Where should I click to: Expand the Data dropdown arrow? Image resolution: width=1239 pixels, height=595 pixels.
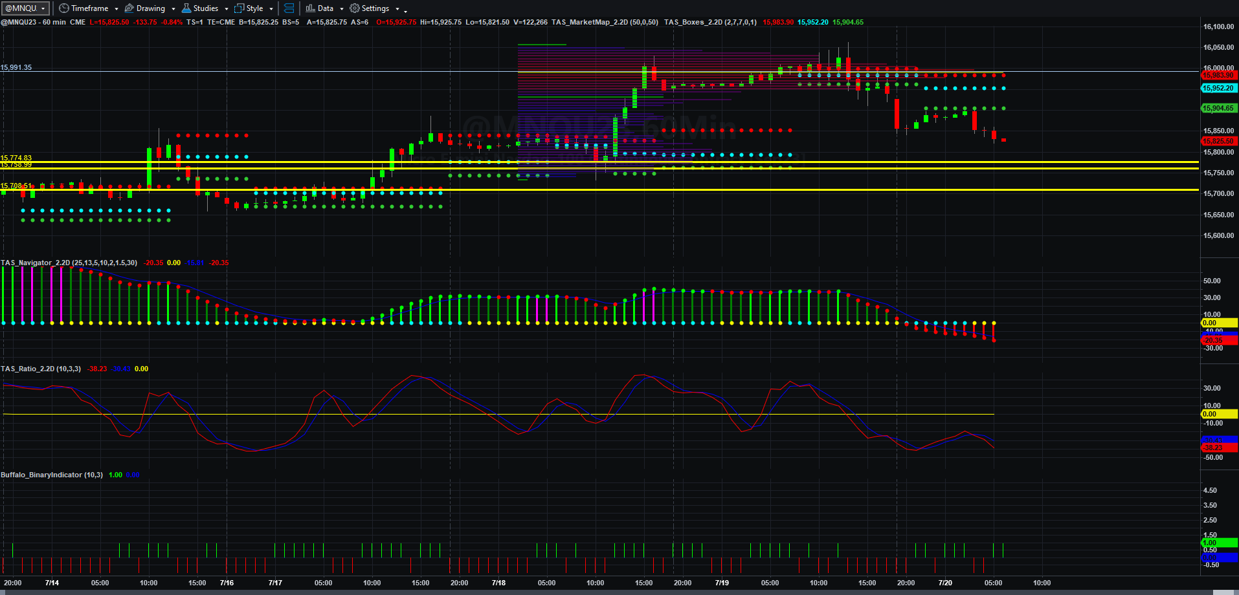[342, 9]
